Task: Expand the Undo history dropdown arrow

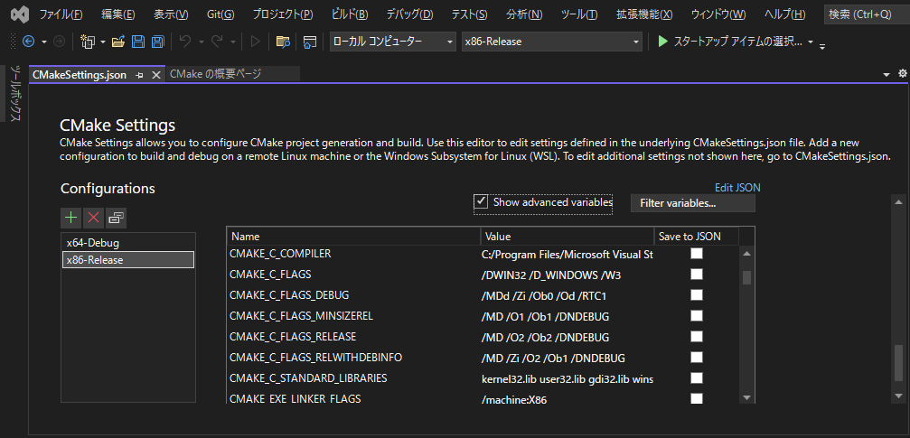Action: [201, 42]
